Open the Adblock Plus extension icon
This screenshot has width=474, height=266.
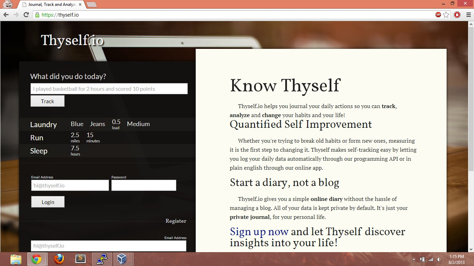(438, 15)
